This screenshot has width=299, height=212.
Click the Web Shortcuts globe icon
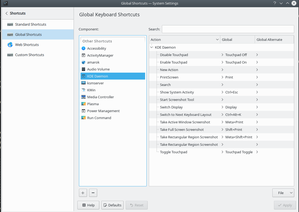pos(10,45)
